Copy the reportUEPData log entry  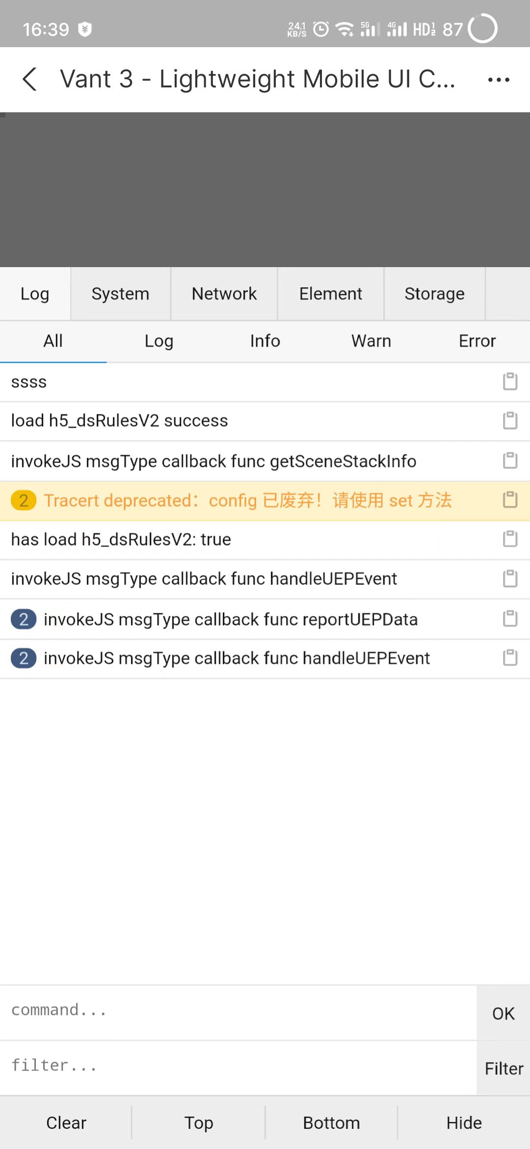tap(509, 619)
